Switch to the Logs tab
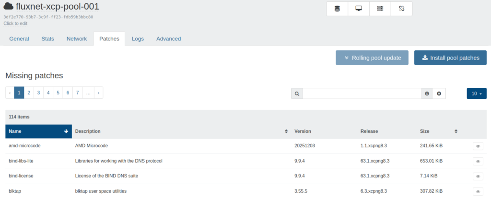 click(x=138, y=39)
